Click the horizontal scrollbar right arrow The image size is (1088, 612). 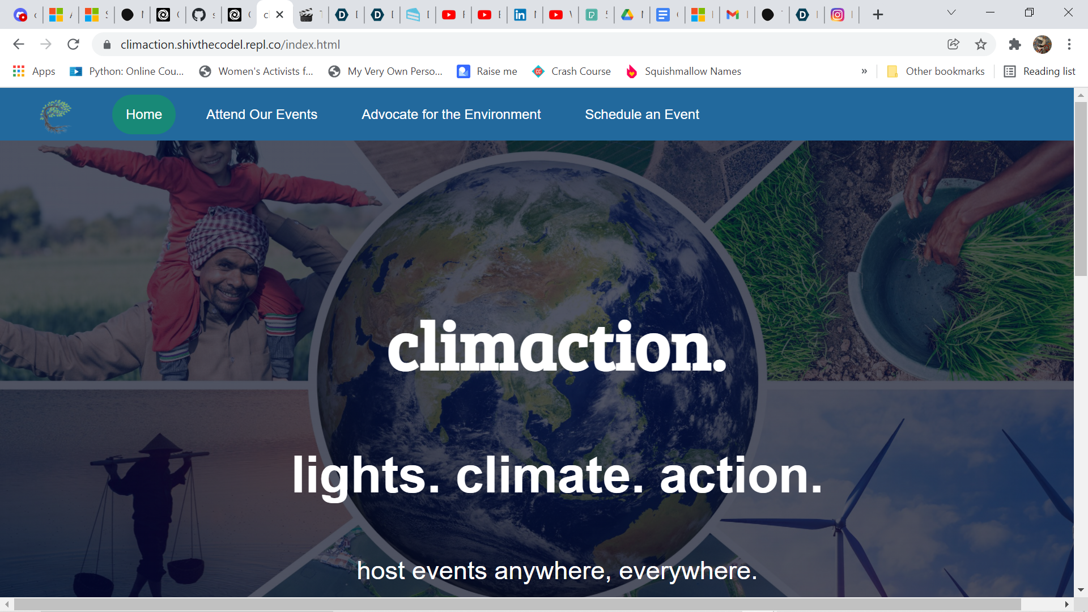click(1066, 605)
